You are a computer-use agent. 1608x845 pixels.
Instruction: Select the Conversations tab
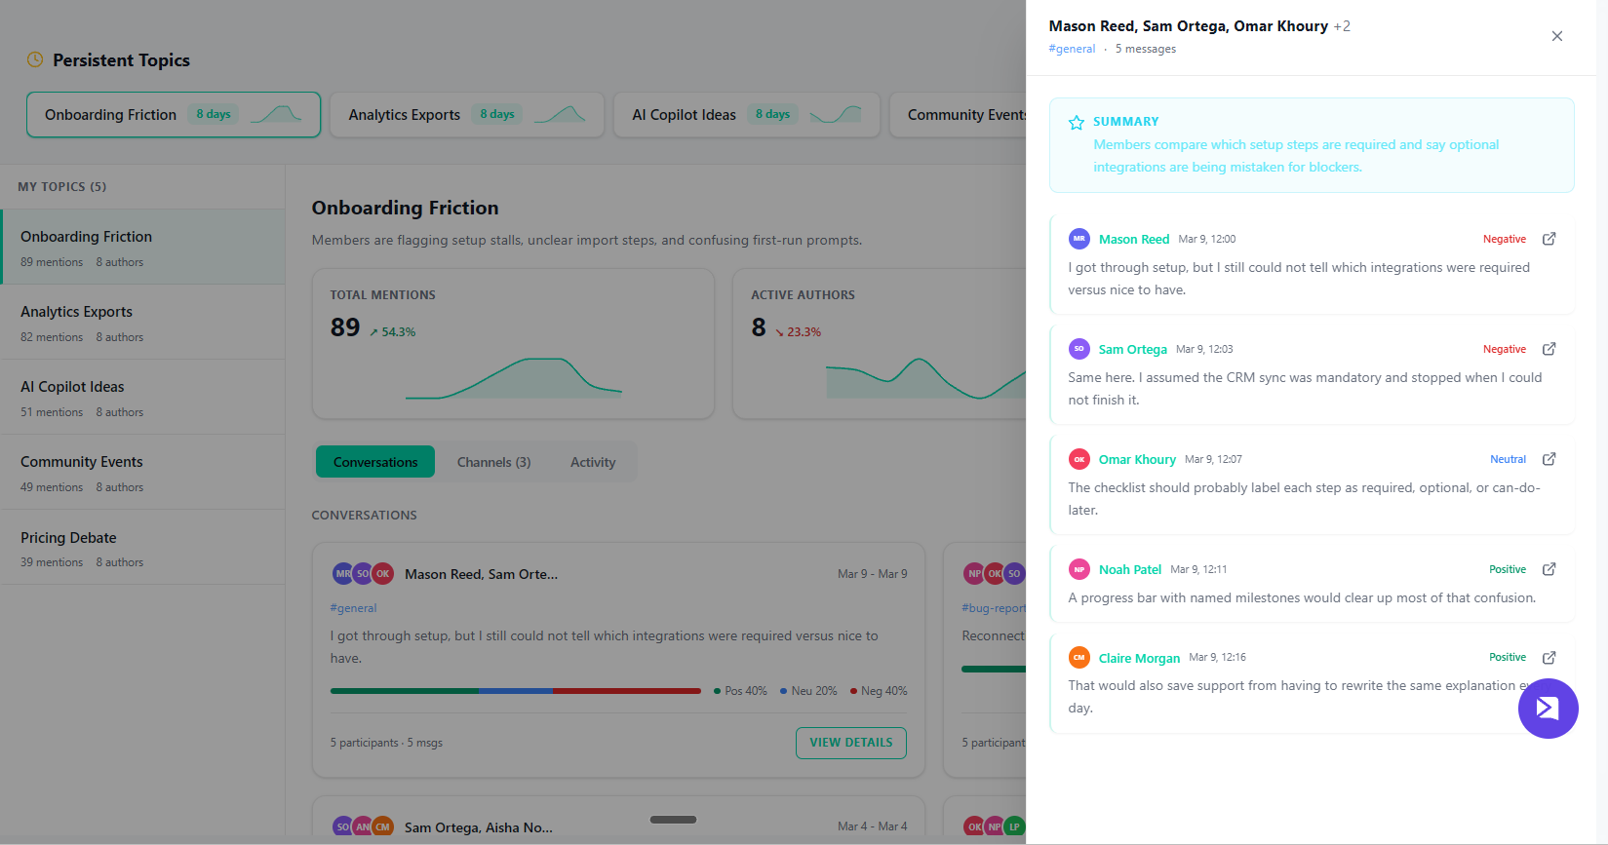pos(375,462)
